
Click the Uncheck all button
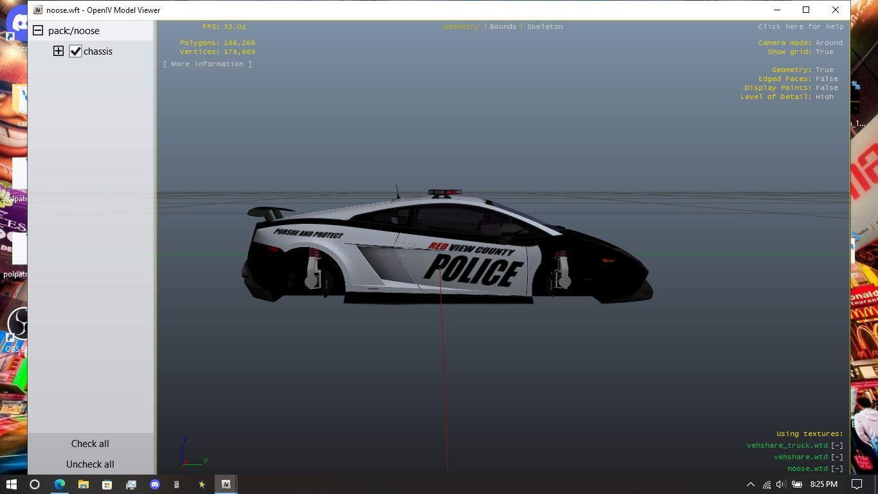90,464
